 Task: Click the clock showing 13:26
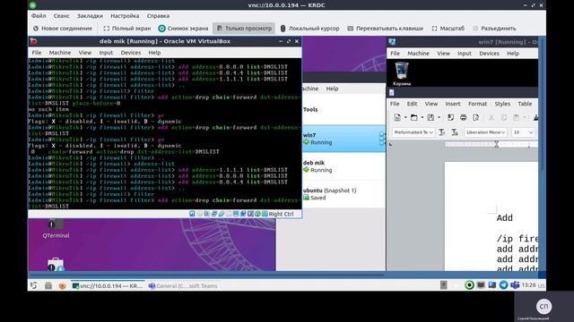(x=528, y=285)
